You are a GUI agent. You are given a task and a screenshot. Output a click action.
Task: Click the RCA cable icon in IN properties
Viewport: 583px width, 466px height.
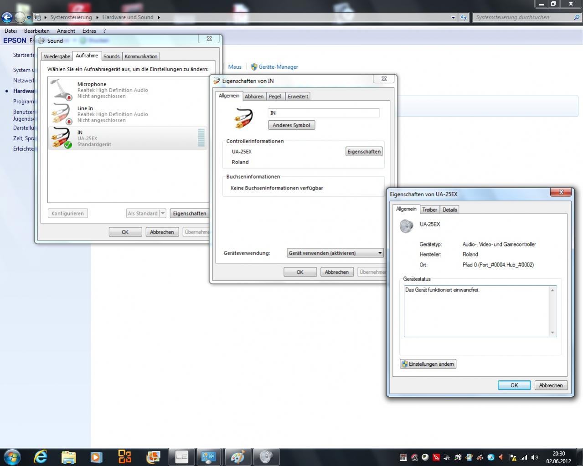243,118
